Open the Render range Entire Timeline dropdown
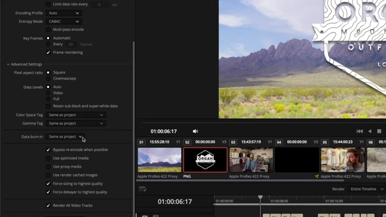Viewport: 386px width, 217px height. click(367, 189)
